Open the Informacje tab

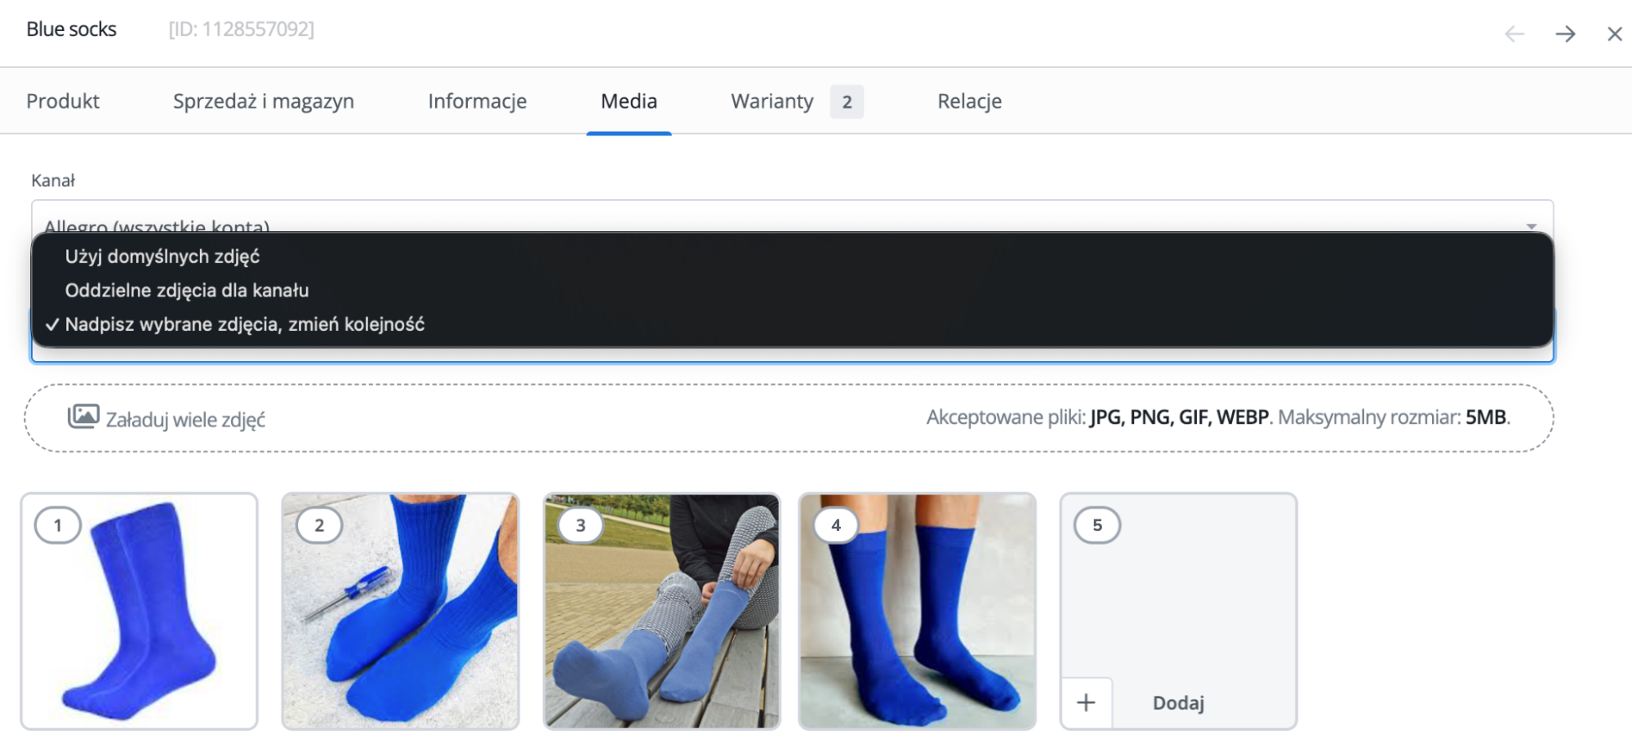click(477, 101)
